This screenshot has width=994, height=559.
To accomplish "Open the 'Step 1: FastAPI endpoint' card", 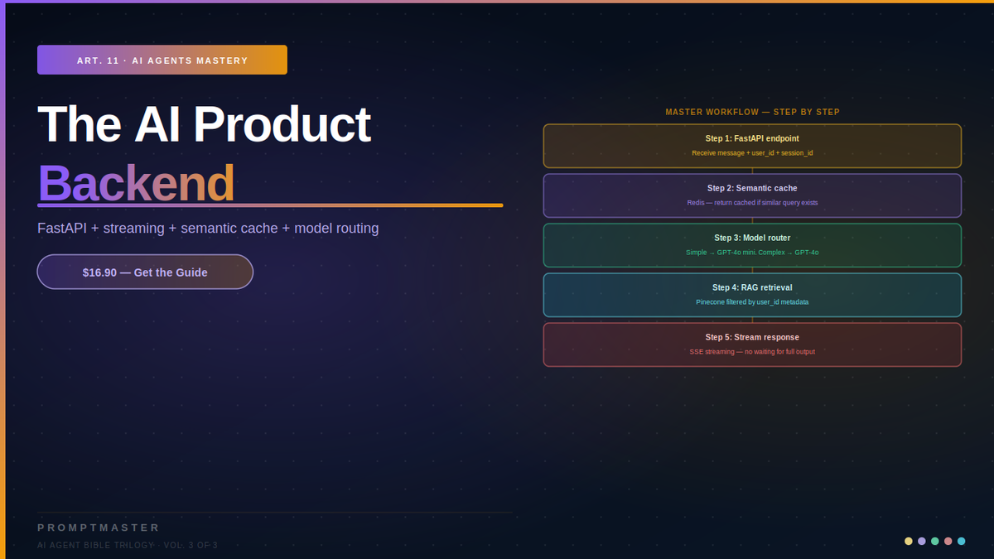I will point(752,146).
